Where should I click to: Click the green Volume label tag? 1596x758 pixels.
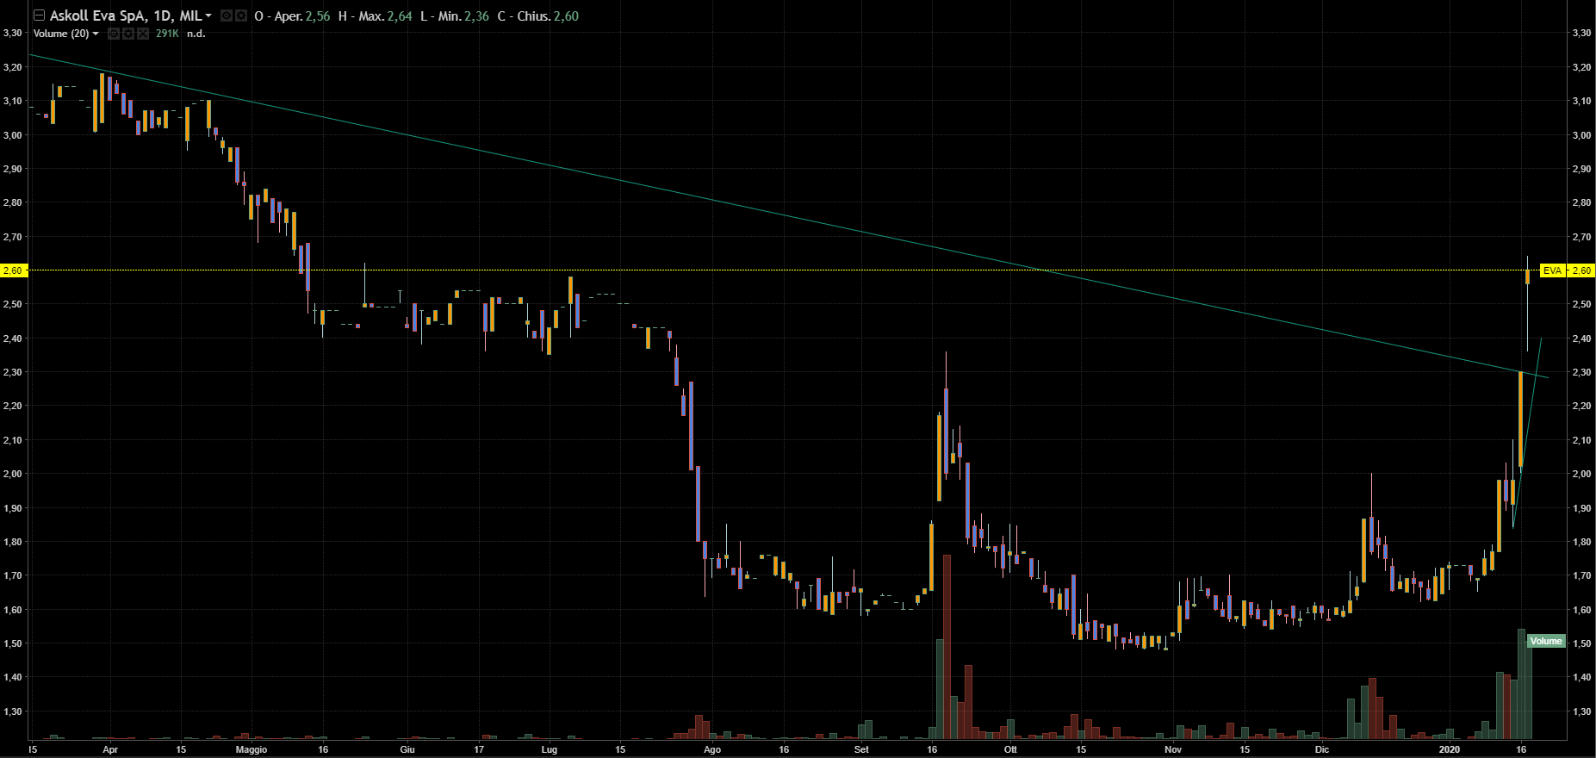pos(1545,641)
